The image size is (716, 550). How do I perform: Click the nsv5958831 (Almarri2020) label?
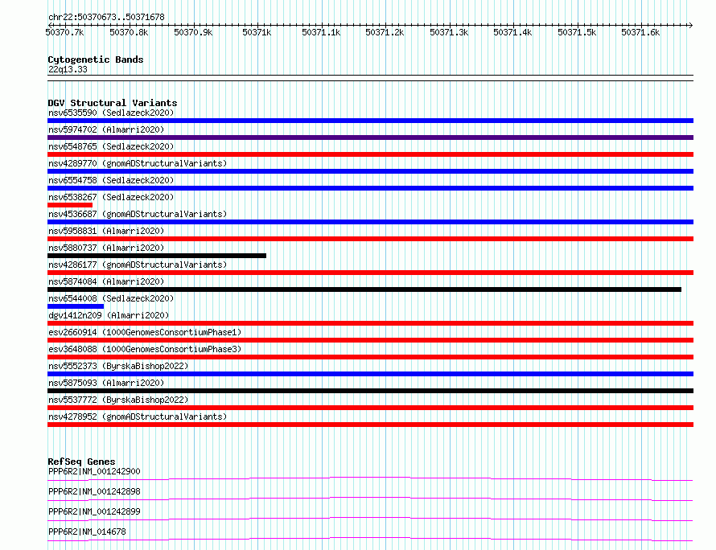point(106,231)
